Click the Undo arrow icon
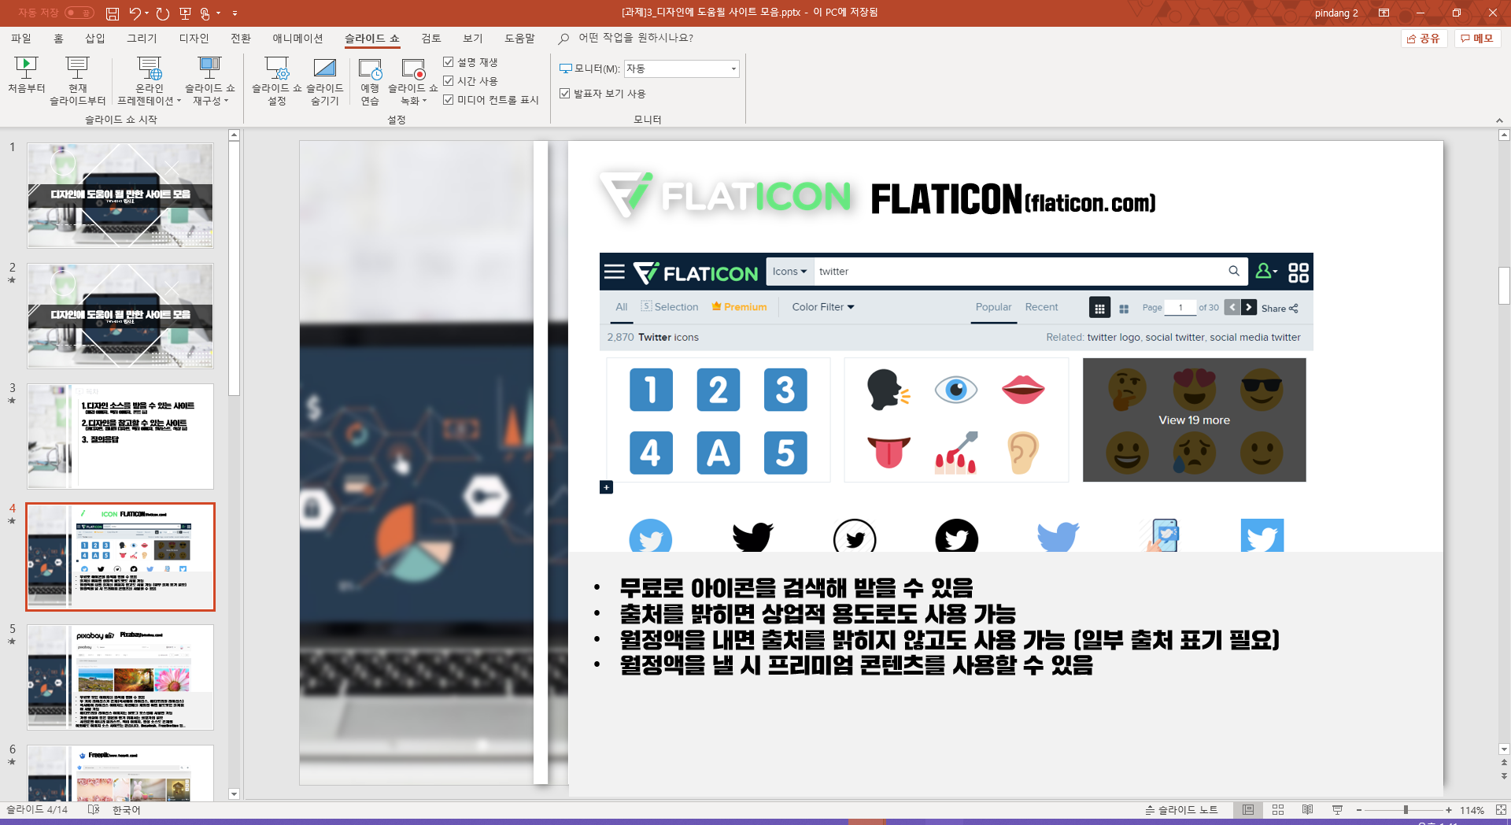1511x825 pixels. coord(135,13)
